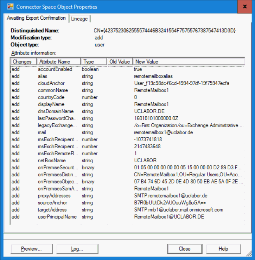Click the value SMTP:rmb1@uclabor.mail.onmicrosoft.com
This screenshot has height=260, width=255.
tap(179, 210)
